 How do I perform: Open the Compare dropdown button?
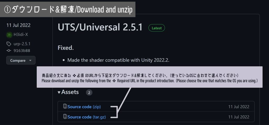point(21,60)
